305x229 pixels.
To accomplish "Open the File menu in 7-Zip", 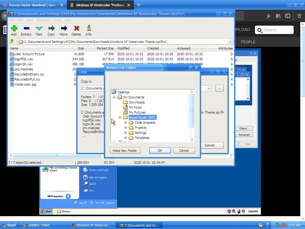I will (x=12, y=20).
